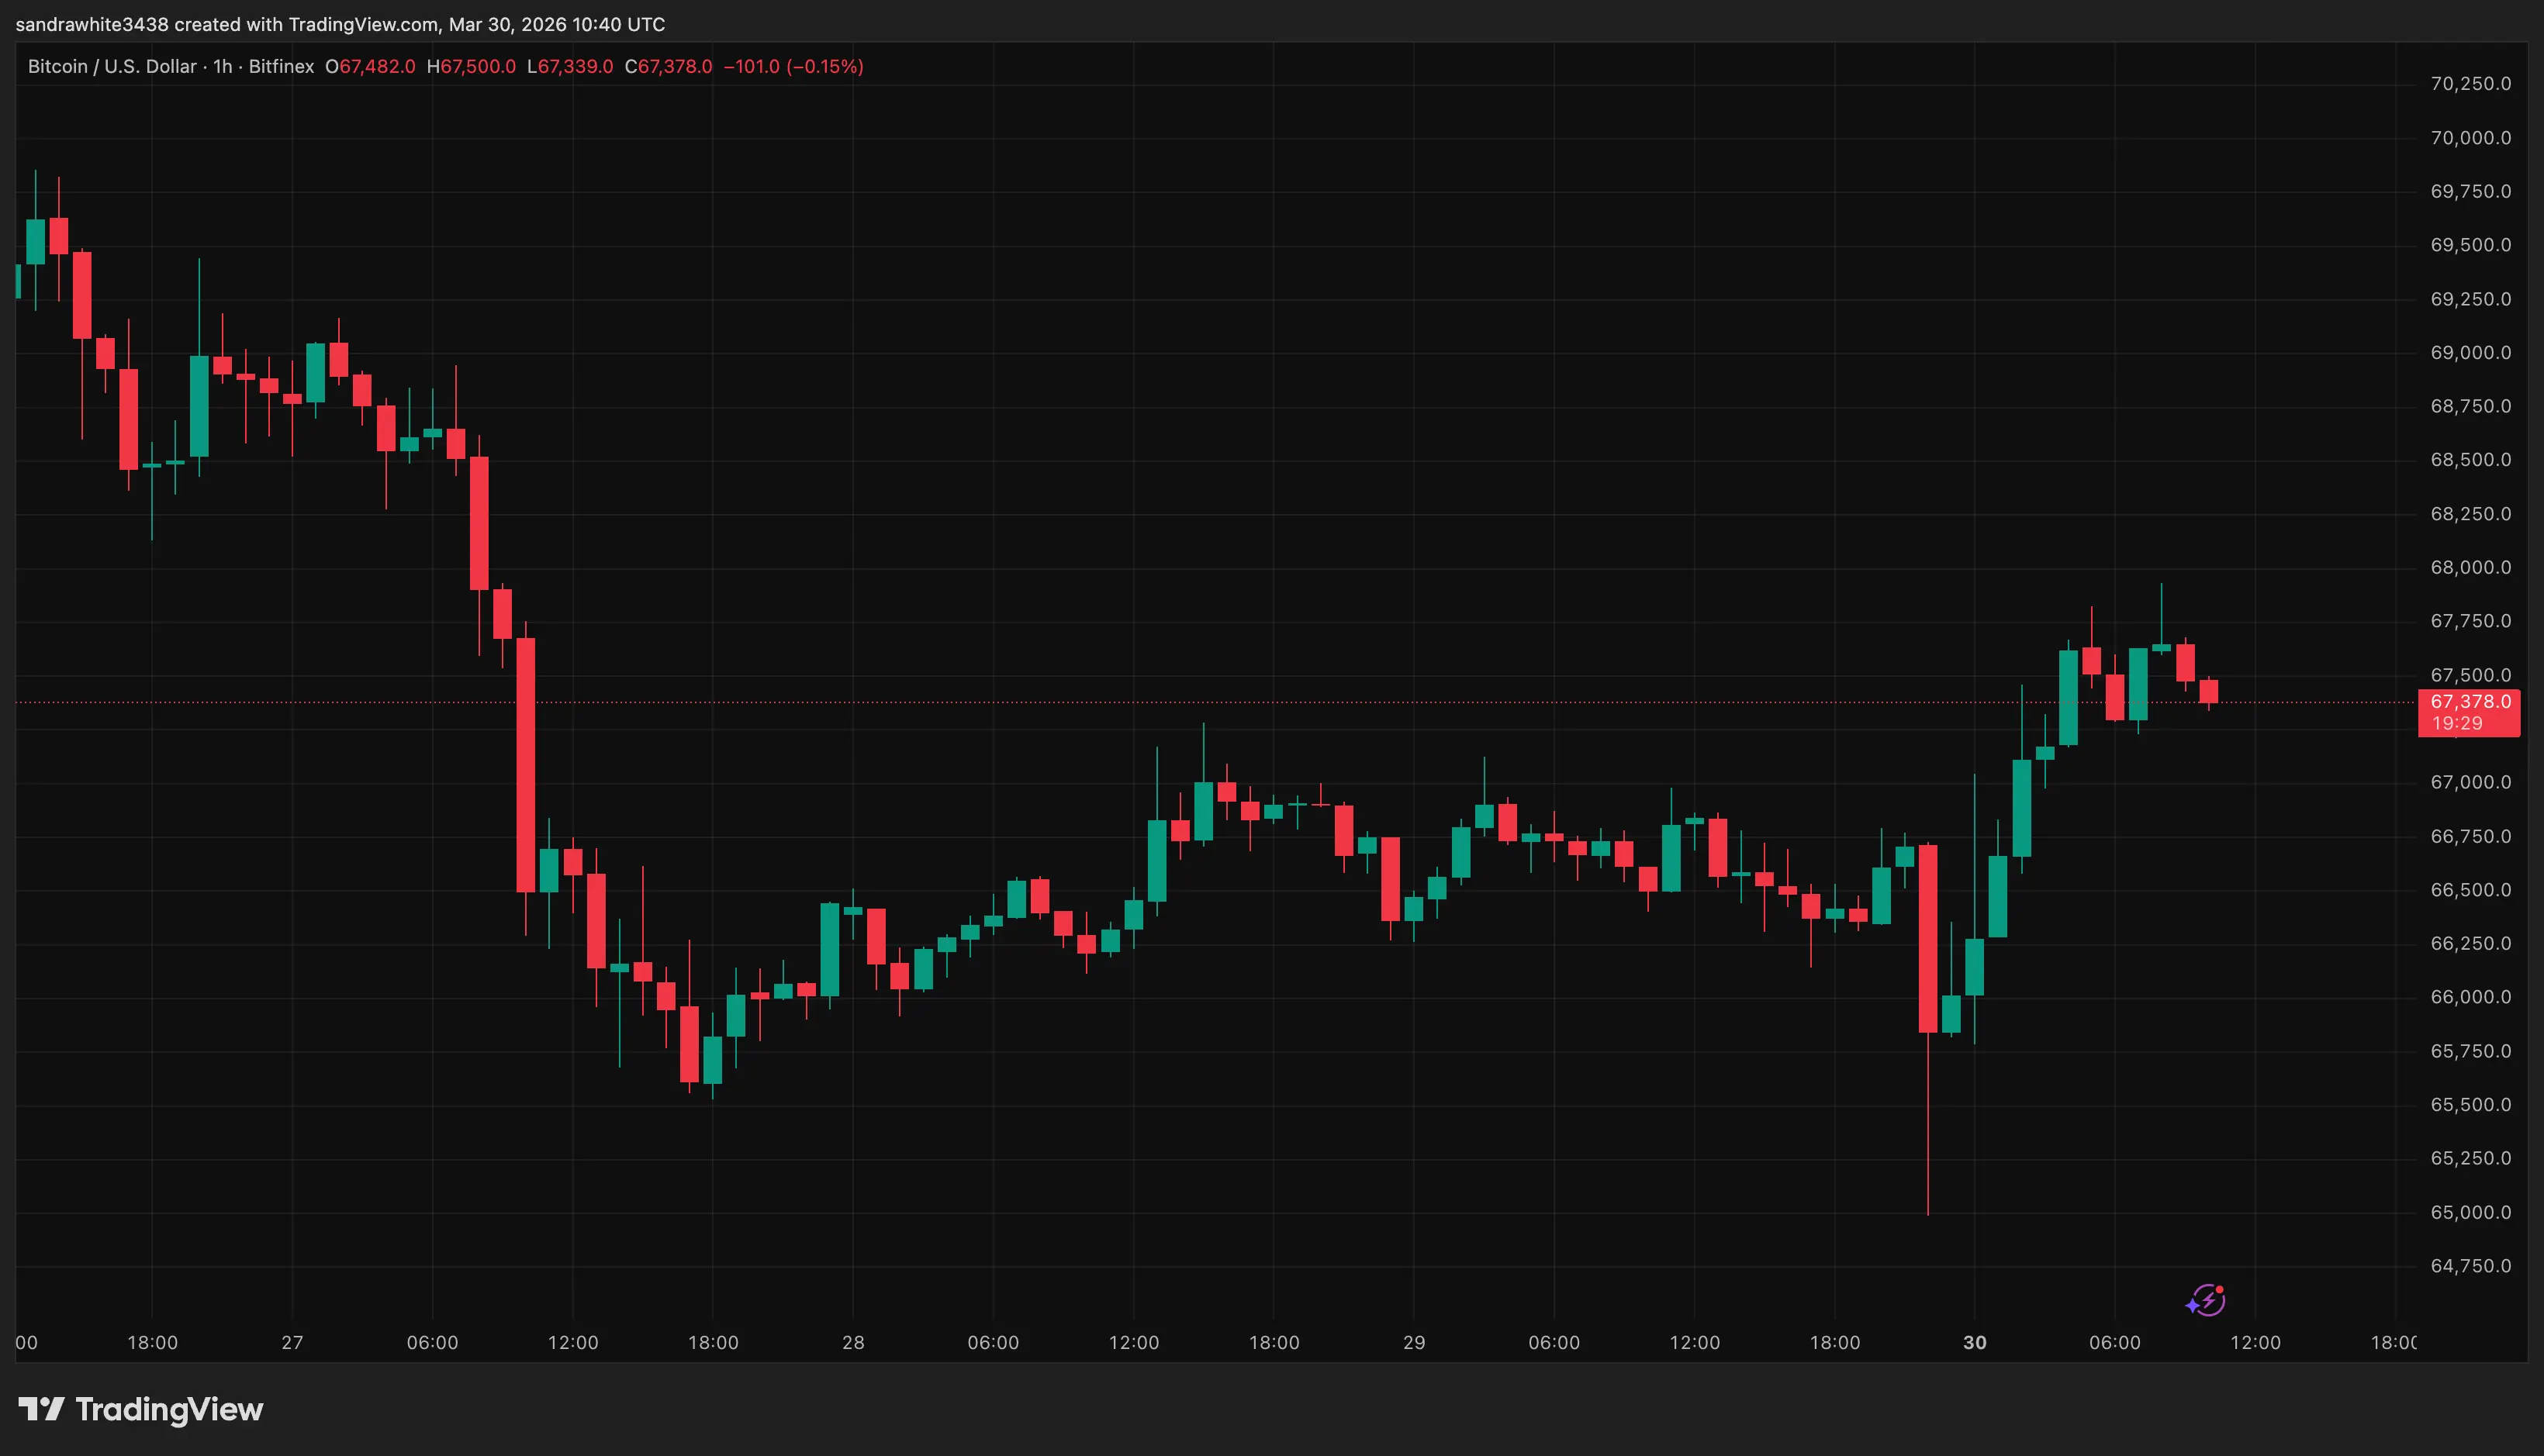Click the 69,750.0 price axis label

2470,191
